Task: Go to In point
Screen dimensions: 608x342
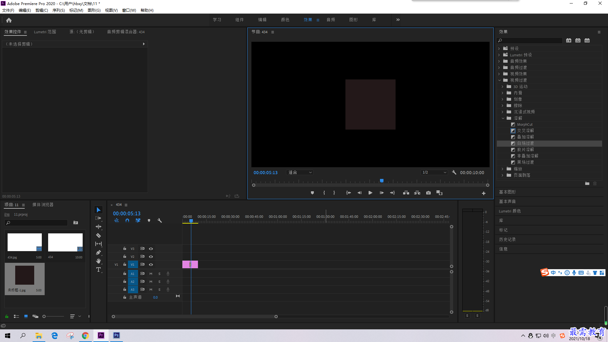Action: [348, 193]
